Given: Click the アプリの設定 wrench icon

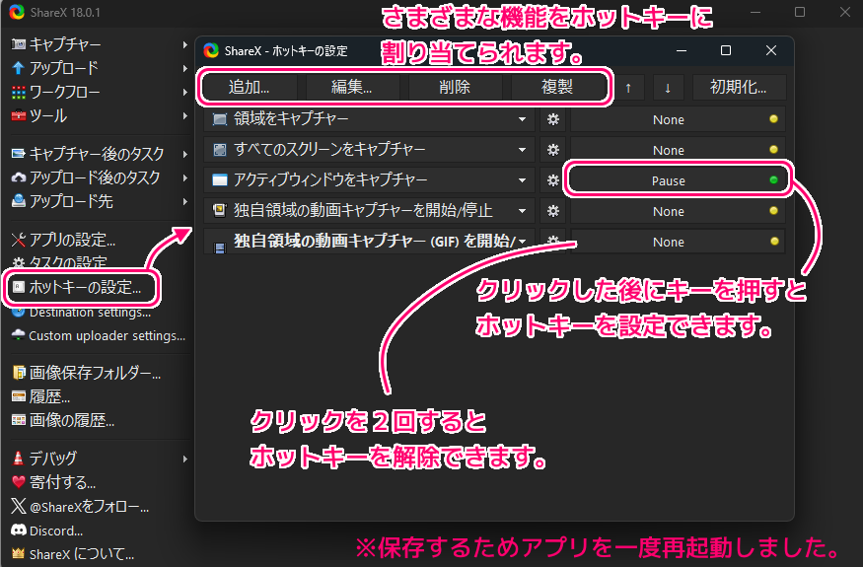Looking at the screenshot, I should [19, 240].
